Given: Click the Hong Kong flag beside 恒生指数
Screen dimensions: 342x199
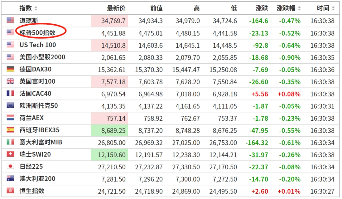Looking at the screenshot, I should tap(10, 191).
